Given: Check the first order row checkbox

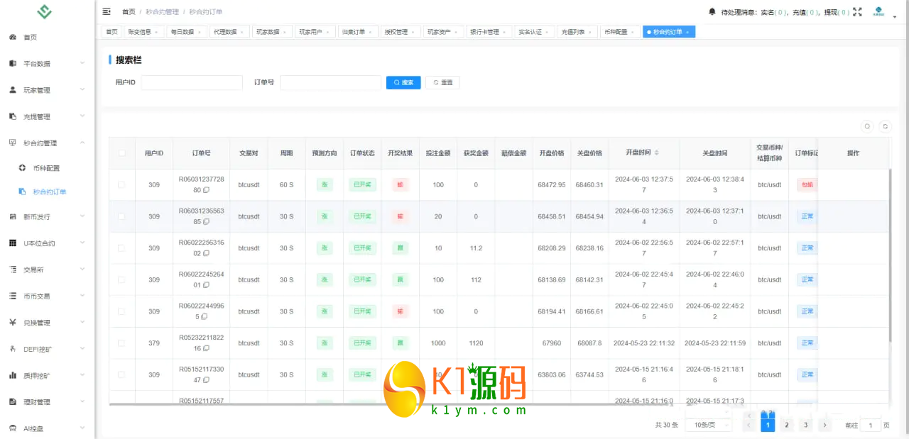Looking at the screenshot, I should (121, 184).
